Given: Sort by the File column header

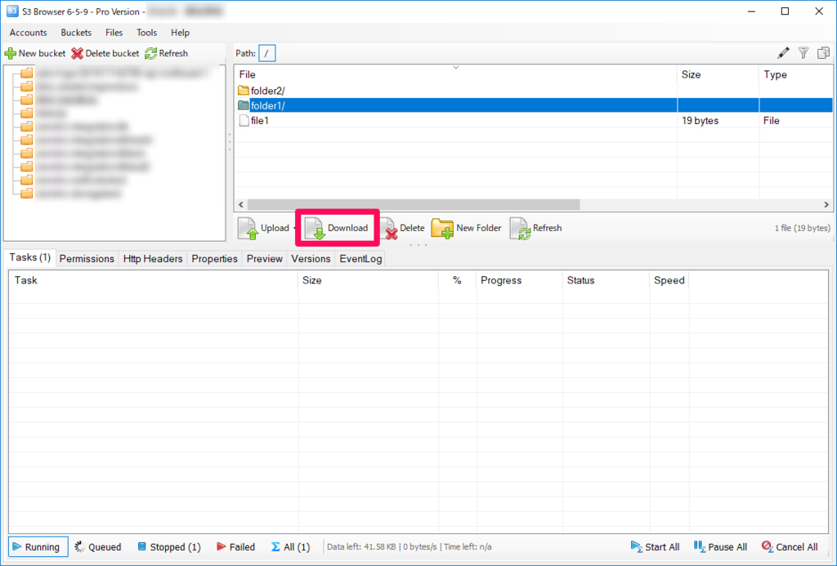Looking at the screenshot, I should tap(455, 74).
